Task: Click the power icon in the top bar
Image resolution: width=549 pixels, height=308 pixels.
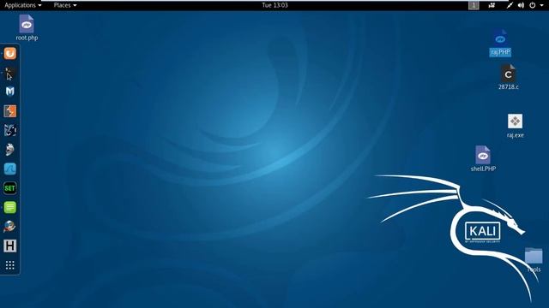Action: [532, 5]
